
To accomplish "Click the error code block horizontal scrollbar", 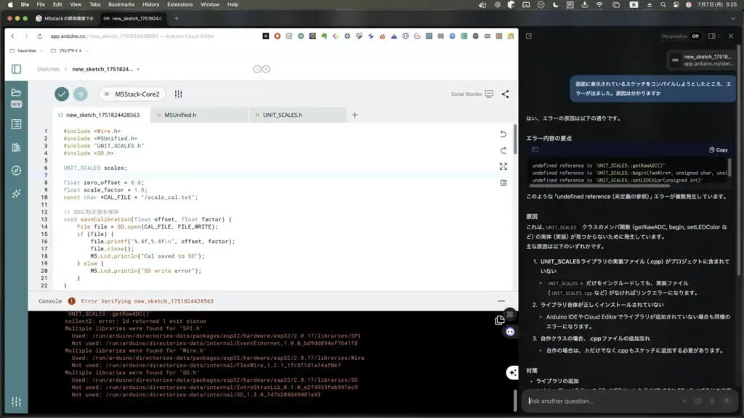I will (x=599, y=186).
